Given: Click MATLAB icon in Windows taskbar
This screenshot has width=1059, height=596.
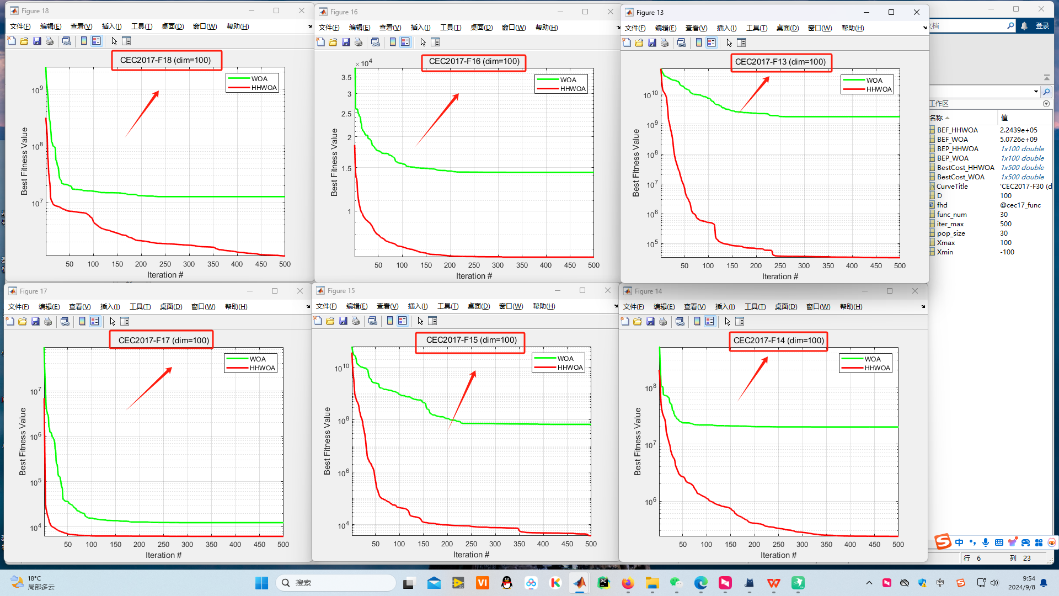Looking at the screenshot, I should tap(580, 583).
